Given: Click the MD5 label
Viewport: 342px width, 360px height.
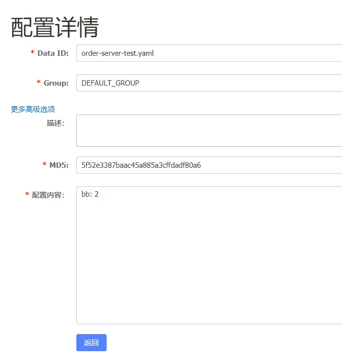Looking at the screenshot, I should 59,165.
